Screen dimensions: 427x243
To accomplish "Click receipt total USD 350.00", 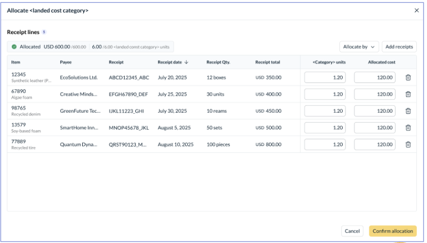I will tap(268, 77).
